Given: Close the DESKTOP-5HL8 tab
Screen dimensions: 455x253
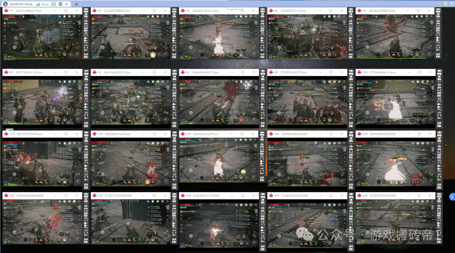Looking at the screenshot, I should 67,4.
